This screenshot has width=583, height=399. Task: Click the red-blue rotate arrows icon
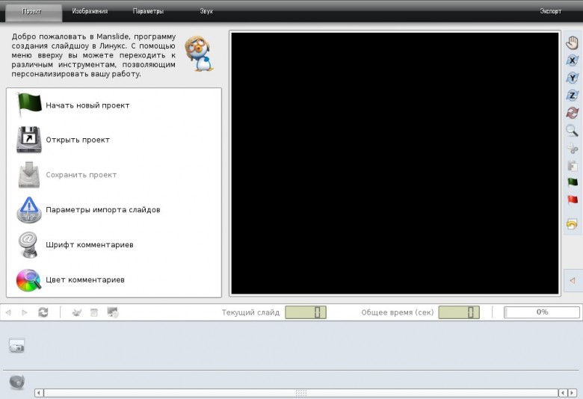(x=573, y=113)
